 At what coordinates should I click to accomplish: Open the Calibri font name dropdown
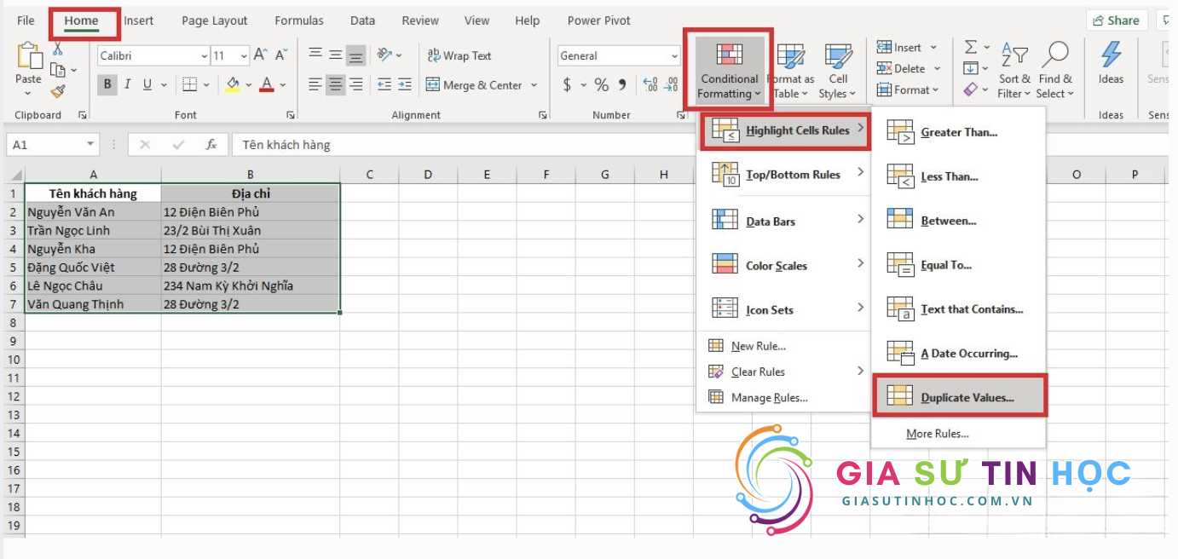pyautogui.click(x=205, y=56)
